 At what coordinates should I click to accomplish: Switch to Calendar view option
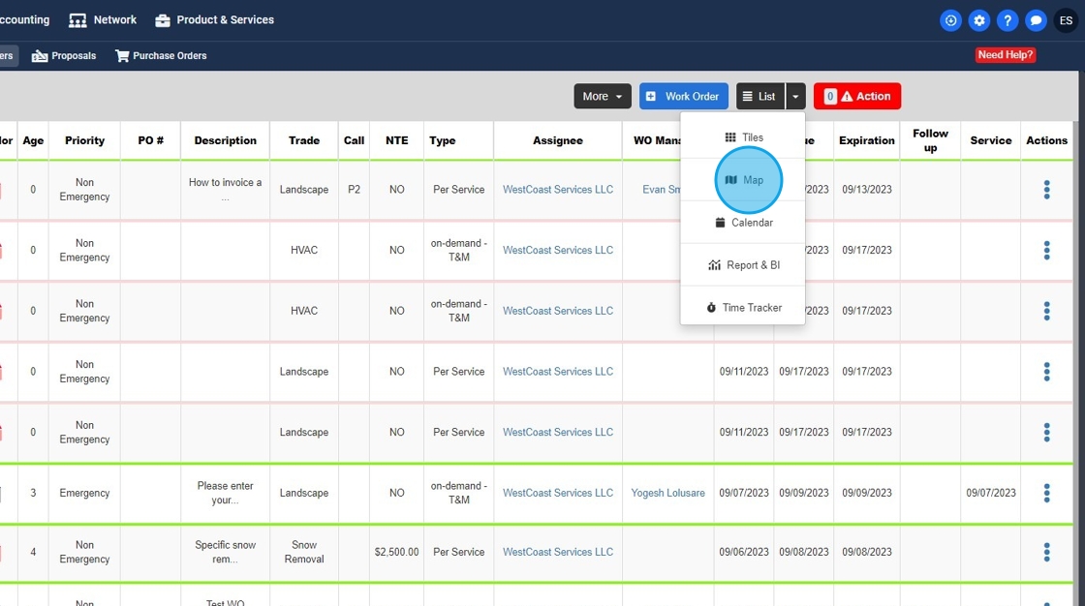(x=744, y=223)
